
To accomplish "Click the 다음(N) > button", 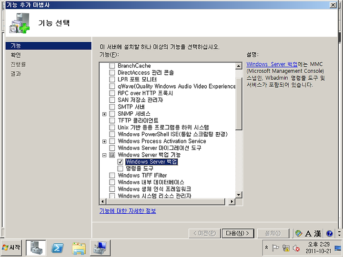I will (x=238, y=233).
